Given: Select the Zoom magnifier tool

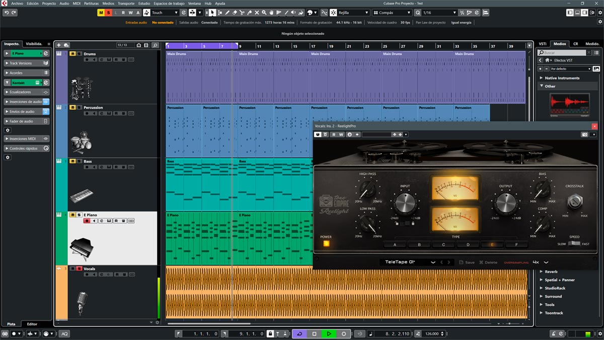Looking at the screenshot, I should 264,13.
